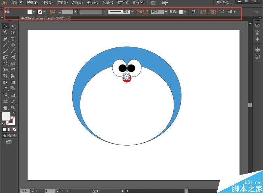
Task: Select the Pen tool
Action: (x=5, y=39)
